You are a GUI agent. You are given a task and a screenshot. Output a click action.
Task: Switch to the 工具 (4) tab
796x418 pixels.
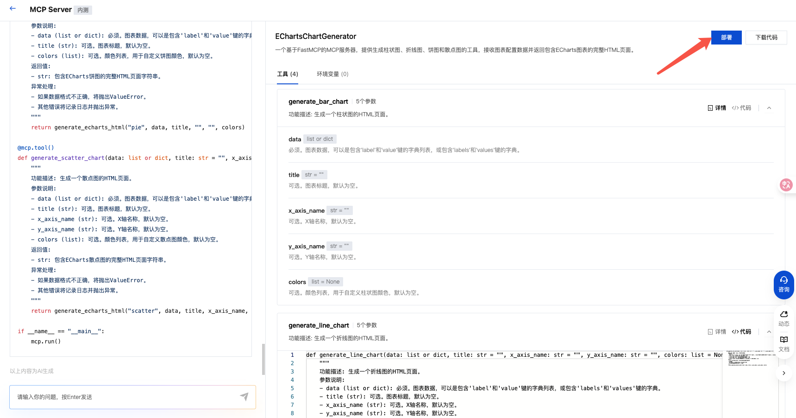(x=288, y=74)
